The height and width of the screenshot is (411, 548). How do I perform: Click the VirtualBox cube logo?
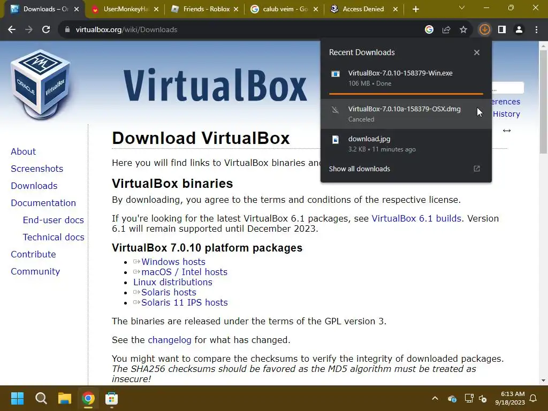click(41, 84)
